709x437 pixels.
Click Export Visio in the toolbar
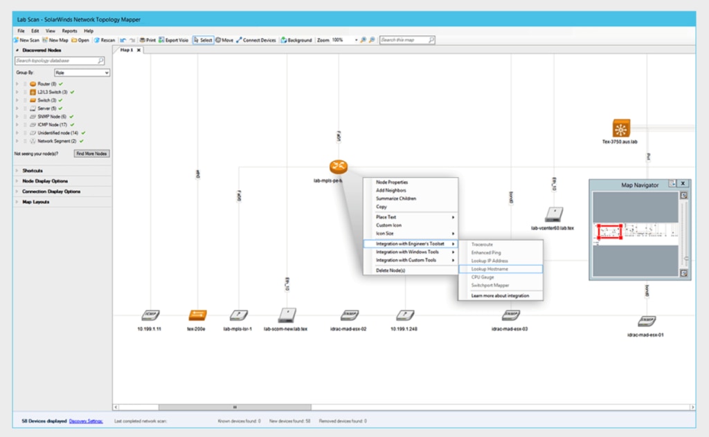click(174, 40)
